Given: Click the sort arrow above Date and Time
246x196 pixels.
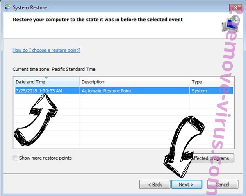Looking at the screenshot, I should [46, 78].
